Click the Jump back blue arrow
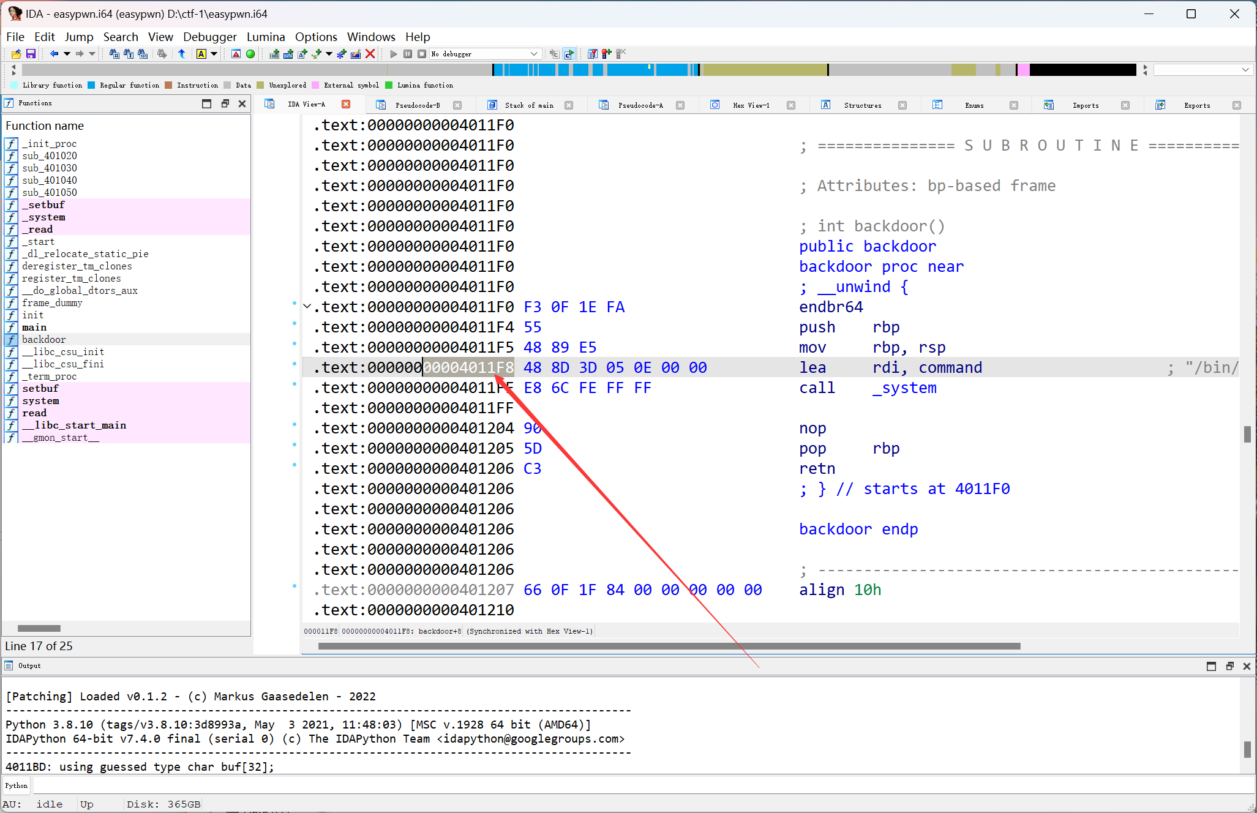The image size is (1257, 813). 54,54
